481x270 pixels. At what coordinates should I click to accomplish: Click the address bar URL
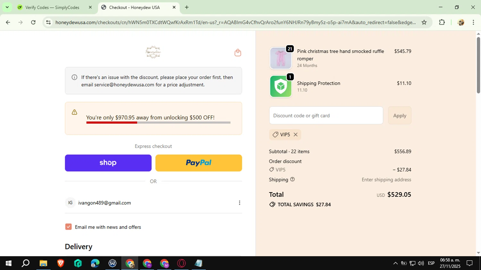(x=235, y=22)
